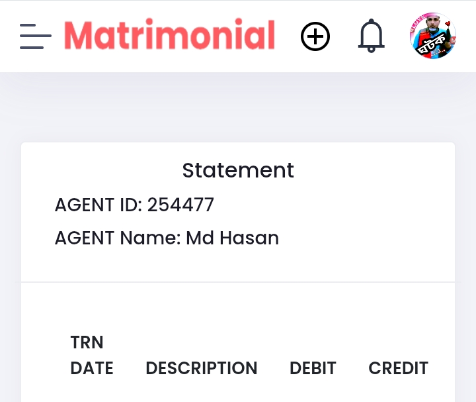476x402 pixels.
Task: Click header space between bell and avatar
Action: pos(397,36)
